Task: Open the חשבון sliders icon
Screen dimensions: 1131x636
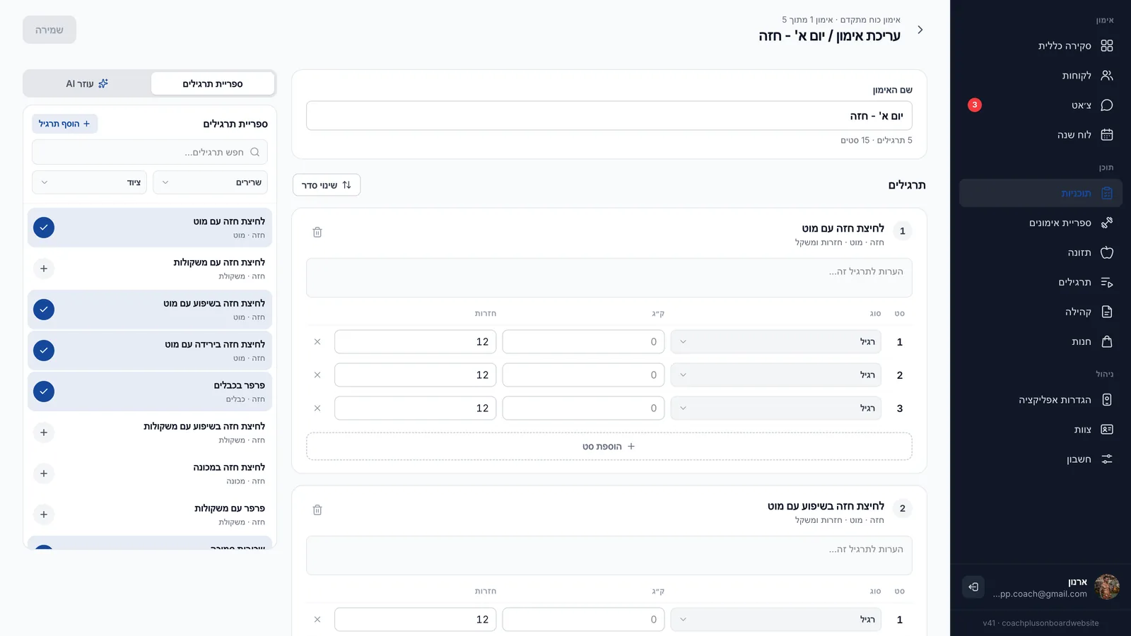Action: tap(1107, 459)
